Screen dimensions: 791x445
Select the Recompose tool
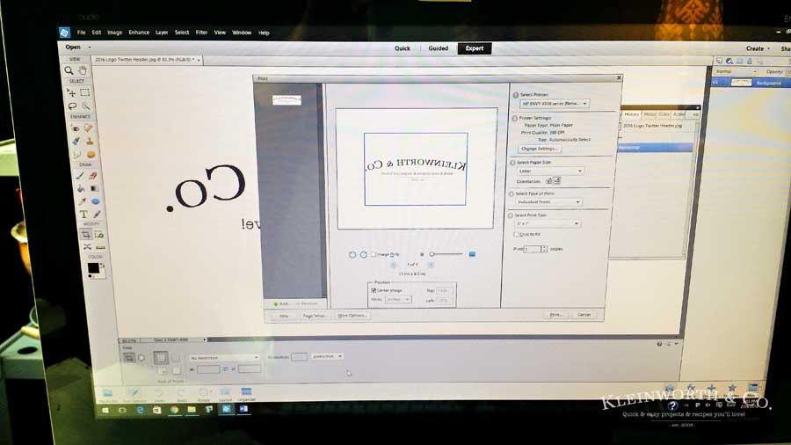98,235
